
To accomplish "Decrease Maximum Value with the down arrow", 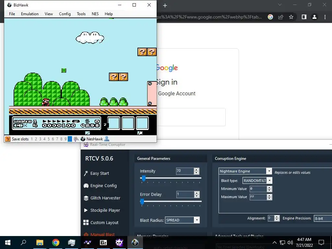I will pos(269,198).
